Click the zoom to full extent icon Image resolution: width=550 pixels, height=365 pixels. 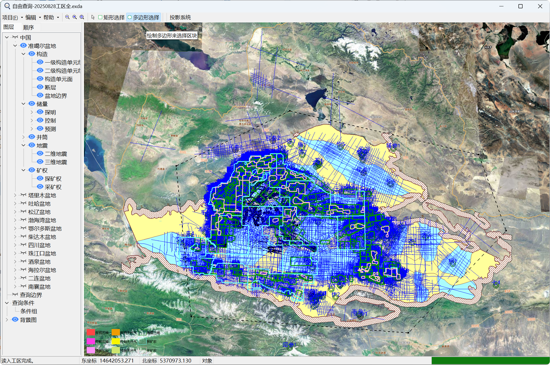82,17
